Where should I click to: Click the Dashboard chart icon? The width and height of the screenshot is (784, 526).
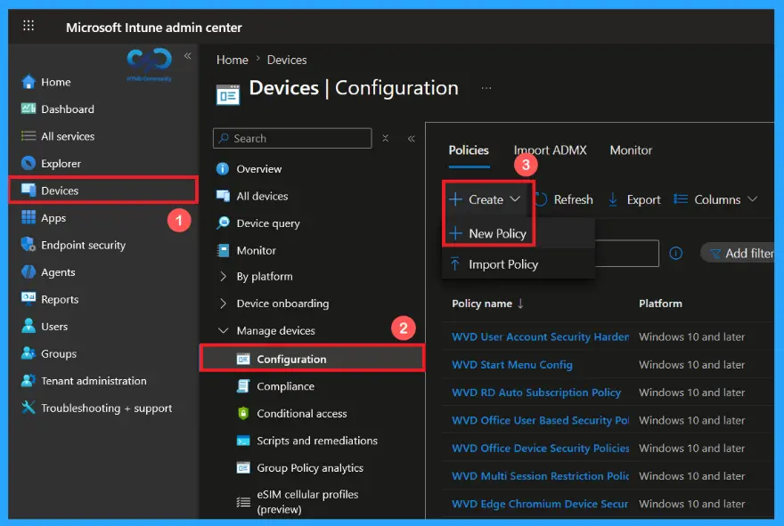[x=29, y=109]
